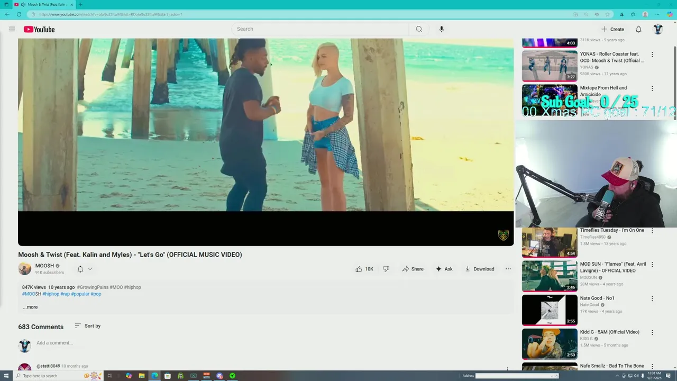Click the channel watermark in the video player

[x=503, y=235]
